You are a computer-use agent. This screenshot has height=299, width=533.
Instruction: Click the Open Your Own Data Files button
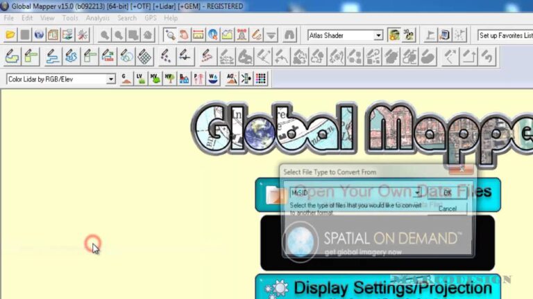pos(378,194)
